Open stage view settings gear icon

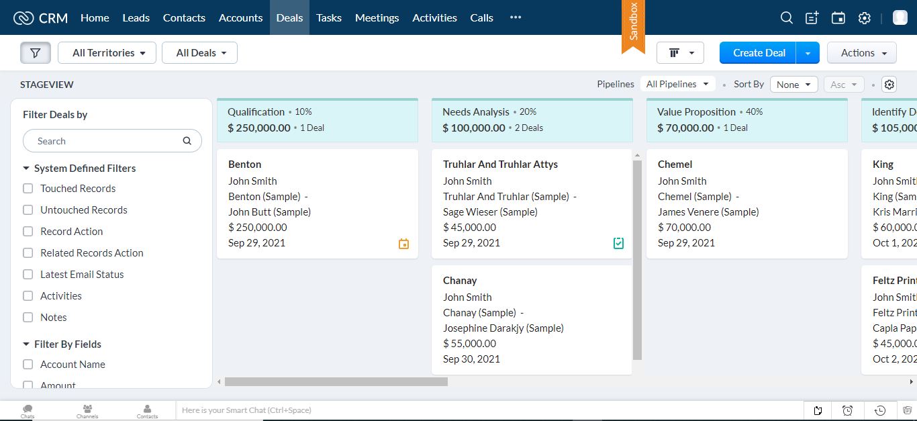(889, 85)
